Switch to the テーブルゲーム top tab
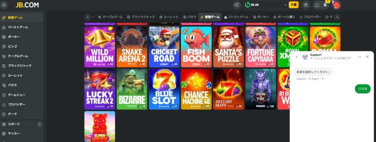Image resolution: width=376 pixels, height=142 pixels. [110, 17]
